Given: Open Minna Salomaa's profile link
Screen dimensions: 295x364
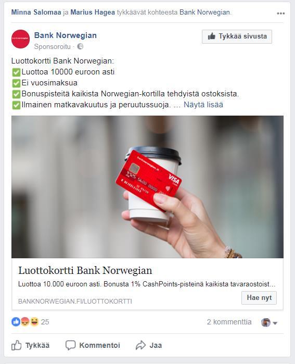Looking at the screenshot, I should tap(36, 12).
